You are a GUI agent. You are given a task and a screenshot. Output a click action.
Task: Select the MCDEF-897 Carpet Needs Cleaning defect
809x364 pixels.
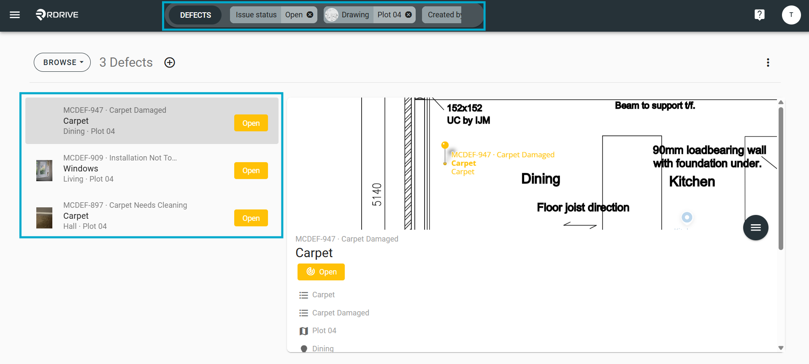click(x=152, y=216)
